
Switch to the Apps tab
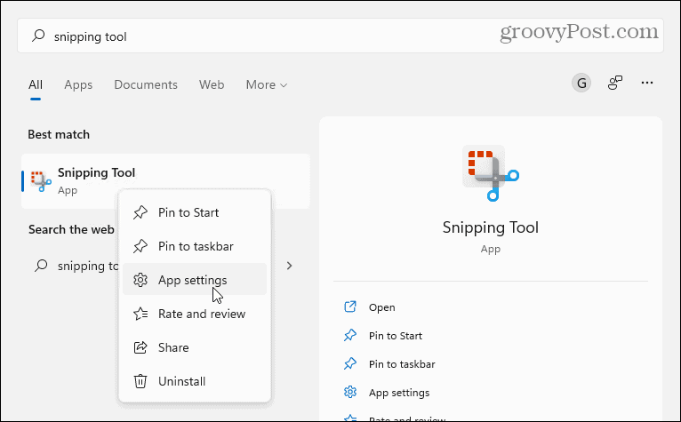78,85
